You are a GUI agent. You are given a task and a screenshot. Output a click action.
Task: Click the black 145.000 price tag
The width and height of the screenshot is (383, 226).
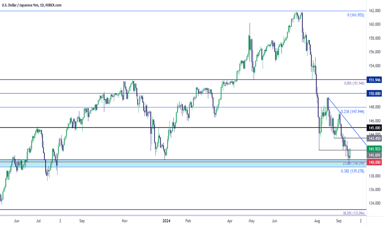pyautogui.click(x=374, y=128)
